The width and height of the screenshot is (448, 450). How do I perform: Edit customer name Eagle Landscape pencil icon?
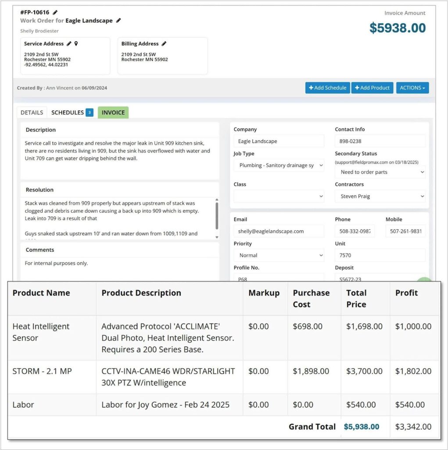pos(118,21)
